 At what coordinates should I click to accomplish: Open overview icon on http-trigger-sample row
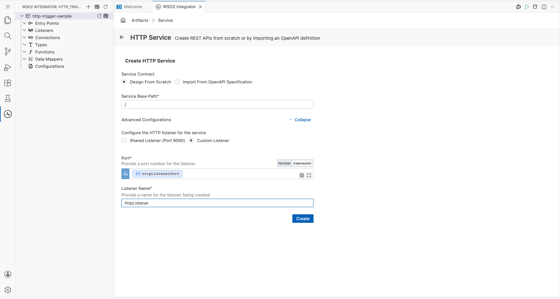(x=106, y=16)
